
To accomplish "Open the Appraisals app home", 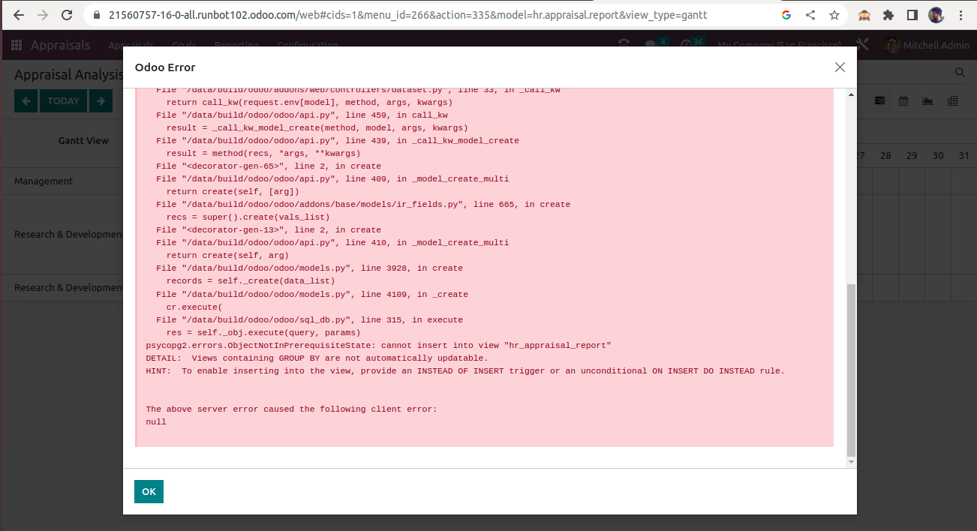I will click(60, 45).
